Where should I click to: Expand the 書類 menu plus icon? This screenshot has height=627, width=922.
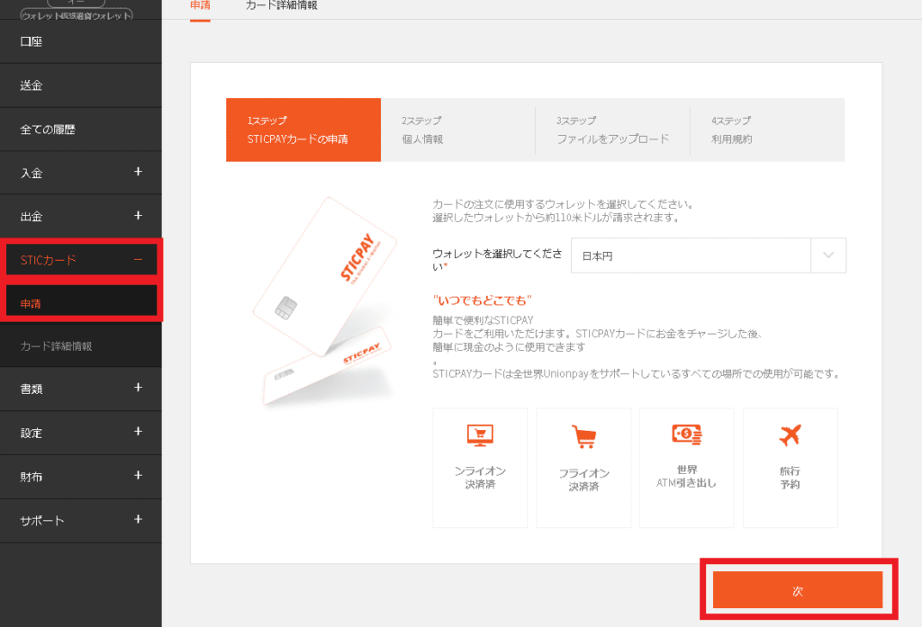pyautogui.click(x=138, y=387)
